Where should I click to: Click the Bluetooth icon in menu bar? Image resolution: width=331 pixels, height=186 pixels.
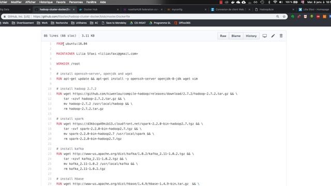269,2
